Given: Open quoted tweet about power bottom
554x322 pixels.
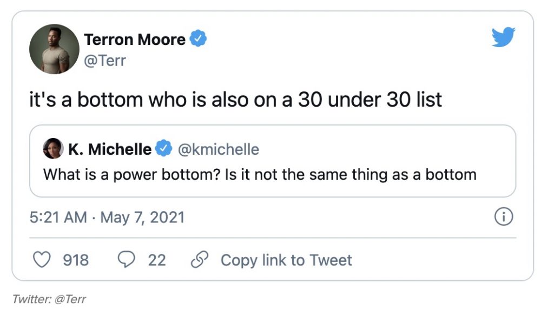Looking at the screenshot, I should point(260,174).
